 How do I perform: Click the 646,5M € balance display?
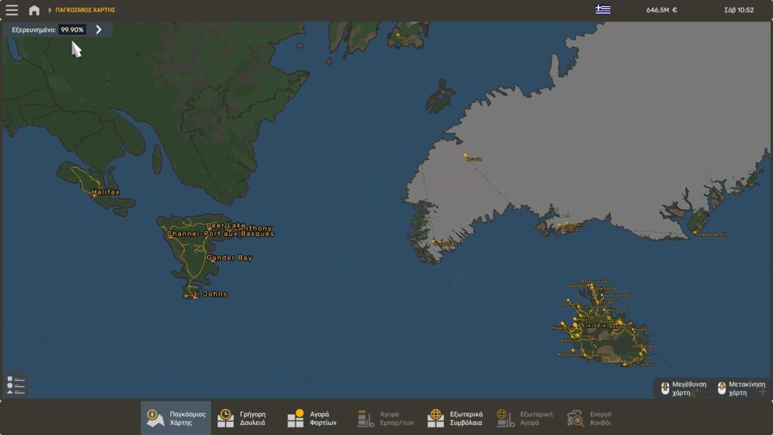(662, 10)
